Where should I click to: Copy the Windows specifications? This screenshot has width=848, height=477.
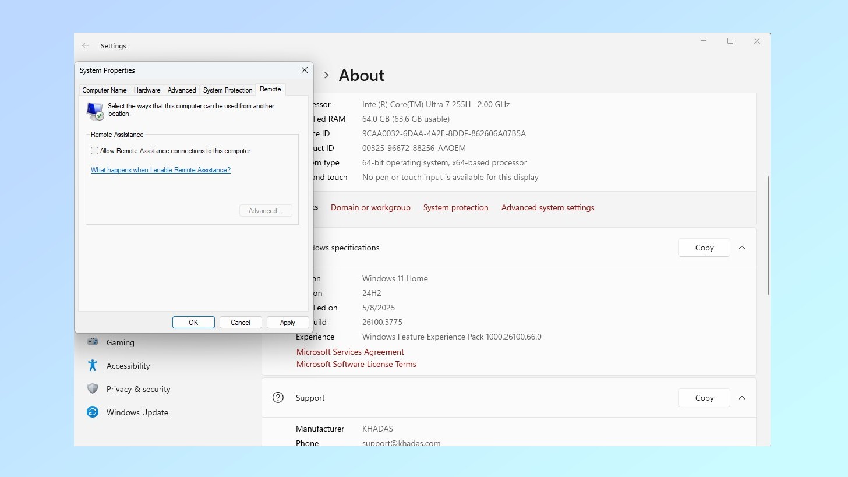click(x=704, y=247)
